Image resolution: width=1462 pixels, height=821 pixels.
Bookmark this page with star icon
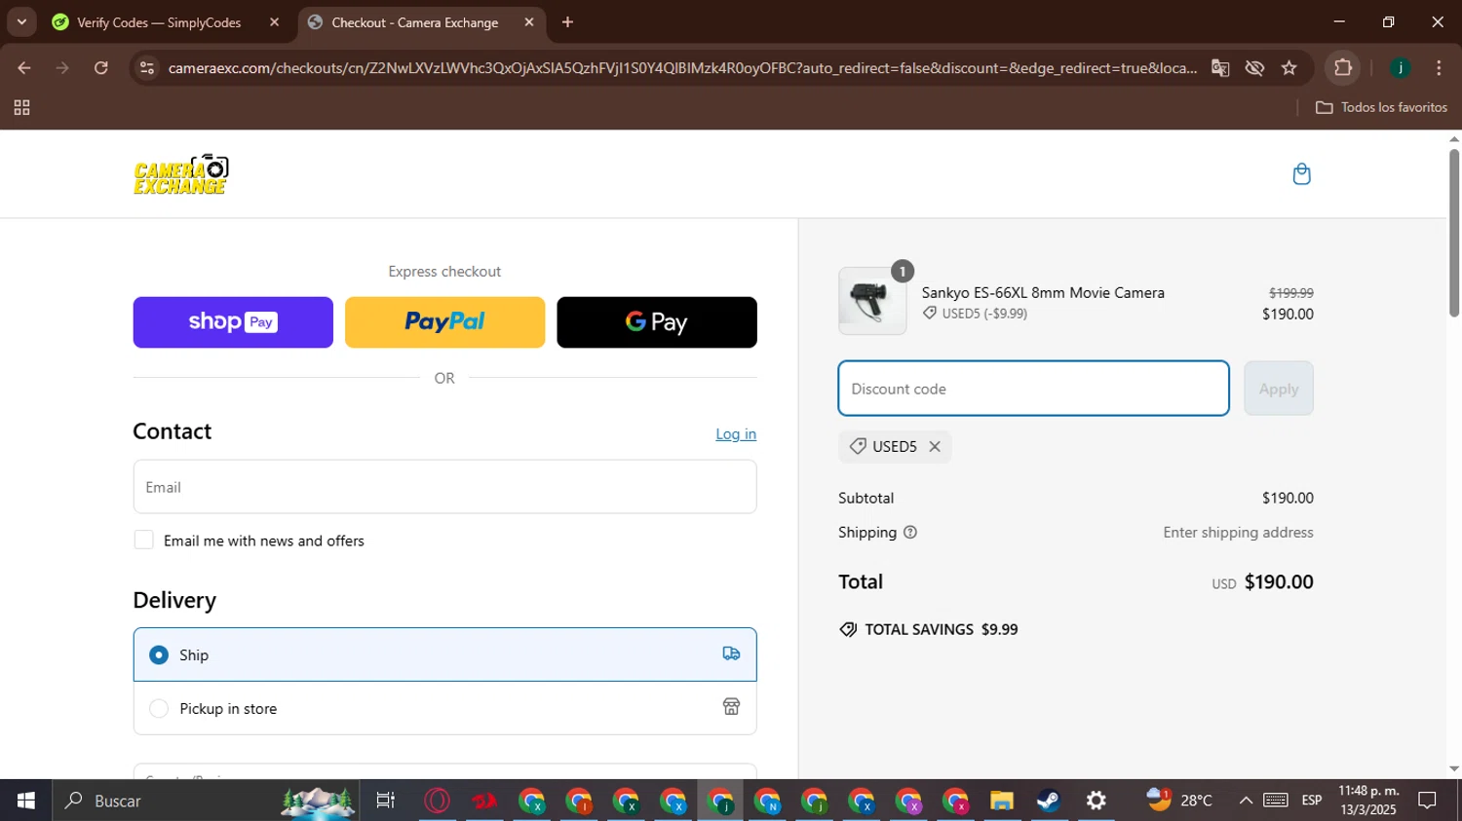pyautogui.click(x=1289, y=68)
